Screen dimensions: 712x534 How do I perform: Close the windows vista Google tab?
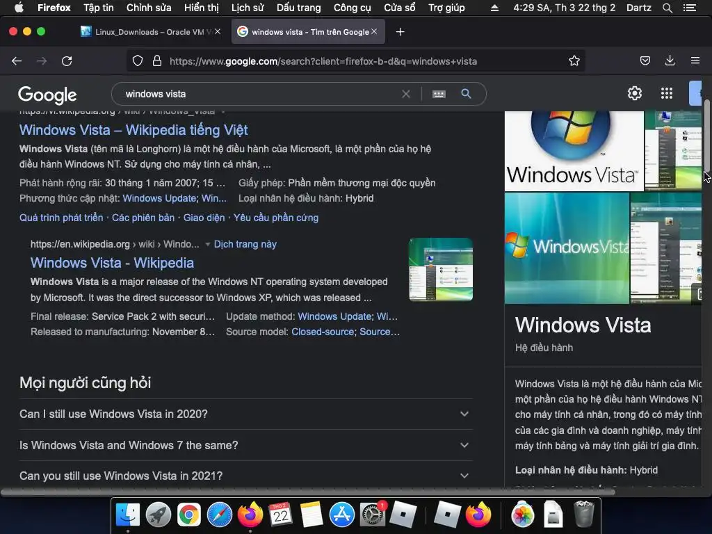pyautogui.click(x=373, y=31)
